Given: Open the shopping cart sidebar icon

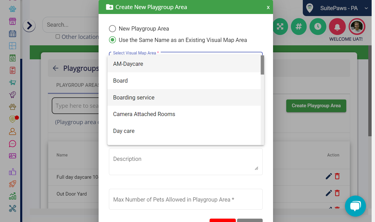Looking at the screenshot, I should [12, 82].
